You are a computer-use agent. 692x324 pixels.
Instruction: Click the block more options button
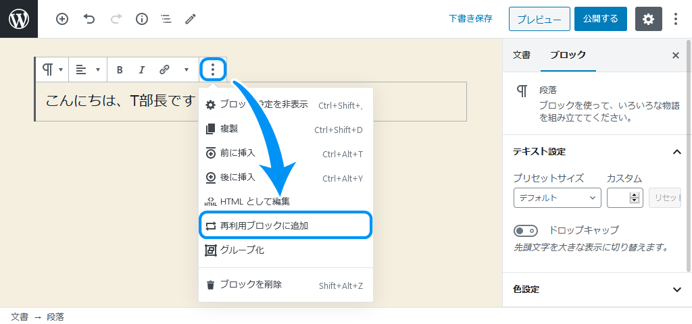(213, 70)
